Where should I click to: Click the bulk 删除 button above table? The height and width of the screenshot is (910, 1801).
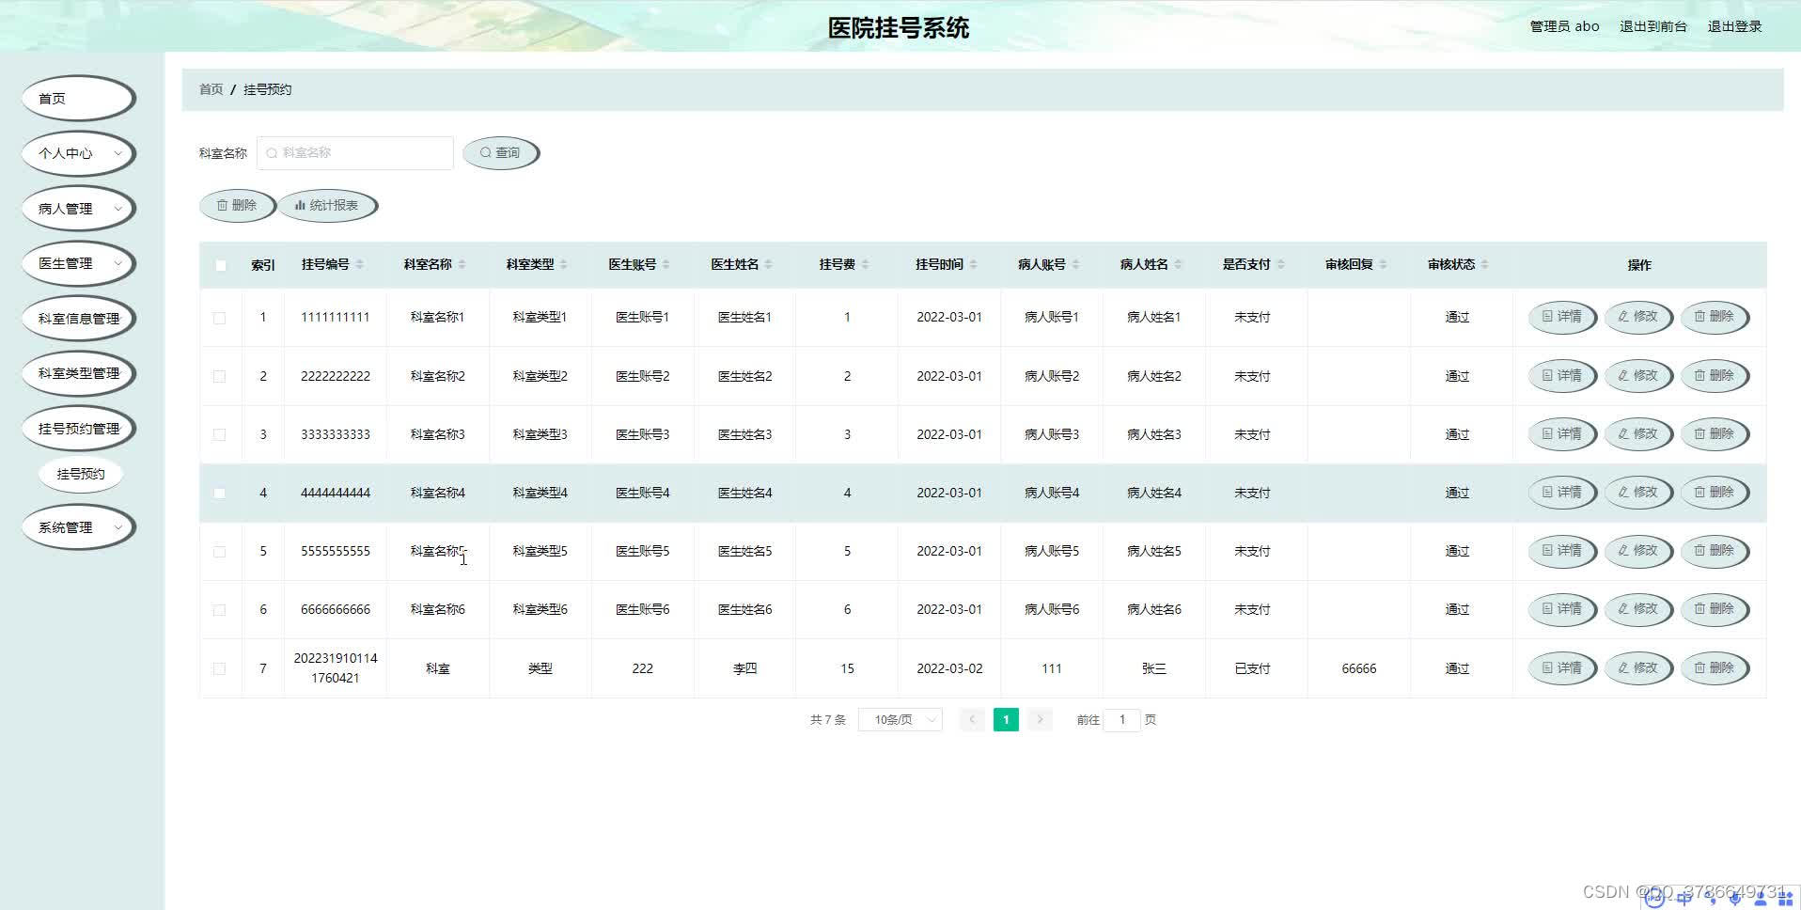pyautogui.click(x=237, y=205)
